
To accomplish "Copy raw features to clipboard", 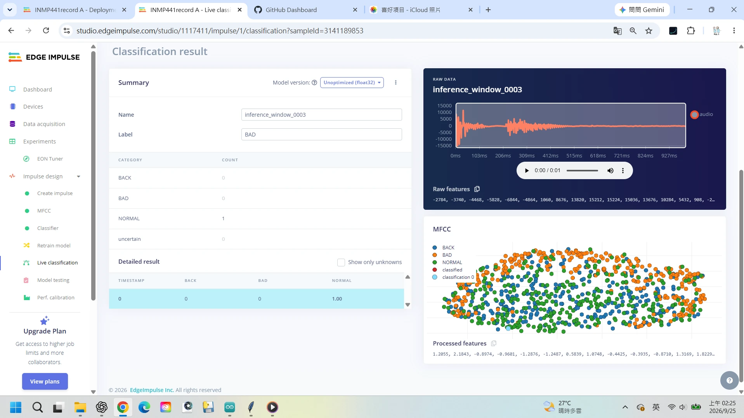I will point(477,189).
